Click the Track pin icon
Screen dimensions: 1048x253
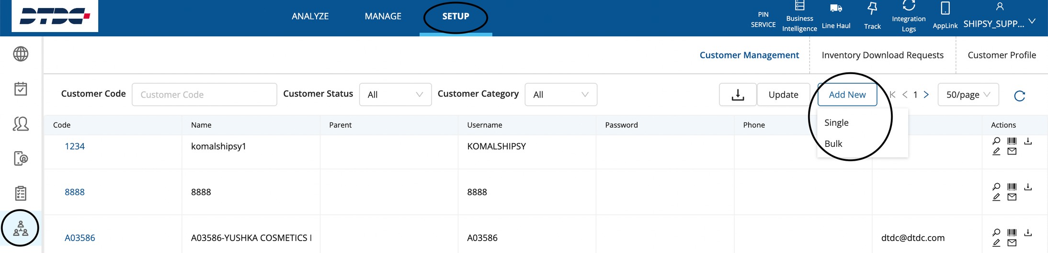coord(872,9)
